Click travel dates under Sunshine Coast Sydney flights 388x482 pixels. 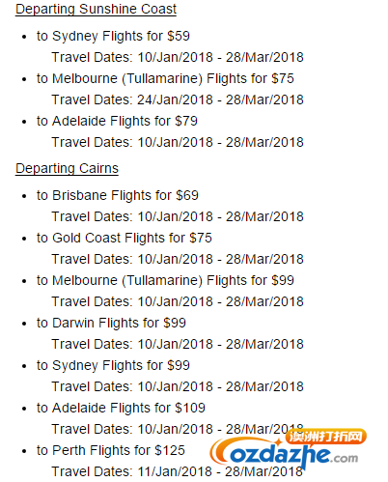[x=178, y=57]
